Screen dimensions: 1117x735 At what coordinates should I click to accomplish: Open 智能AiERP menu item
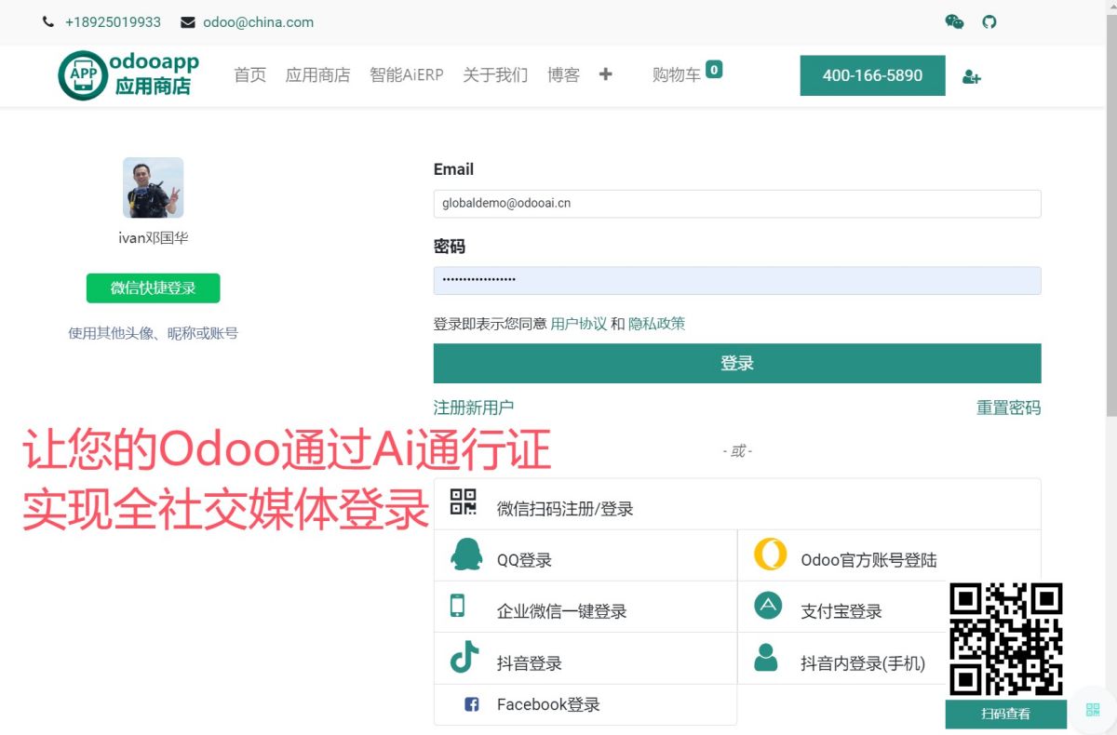coord(407,75)
